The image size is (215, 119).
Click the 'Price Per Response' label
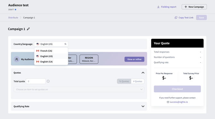point(164,74)
